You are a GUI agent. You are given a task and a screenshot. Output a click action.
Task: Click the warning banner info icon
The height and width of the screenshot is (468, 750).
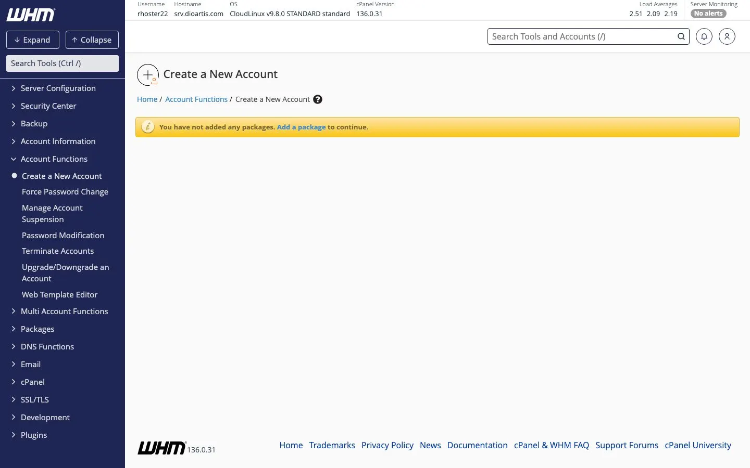click(148, 127)
